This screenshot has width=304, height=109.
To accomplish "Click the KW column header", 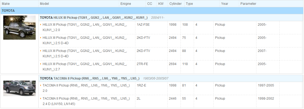I will [161, 4].
